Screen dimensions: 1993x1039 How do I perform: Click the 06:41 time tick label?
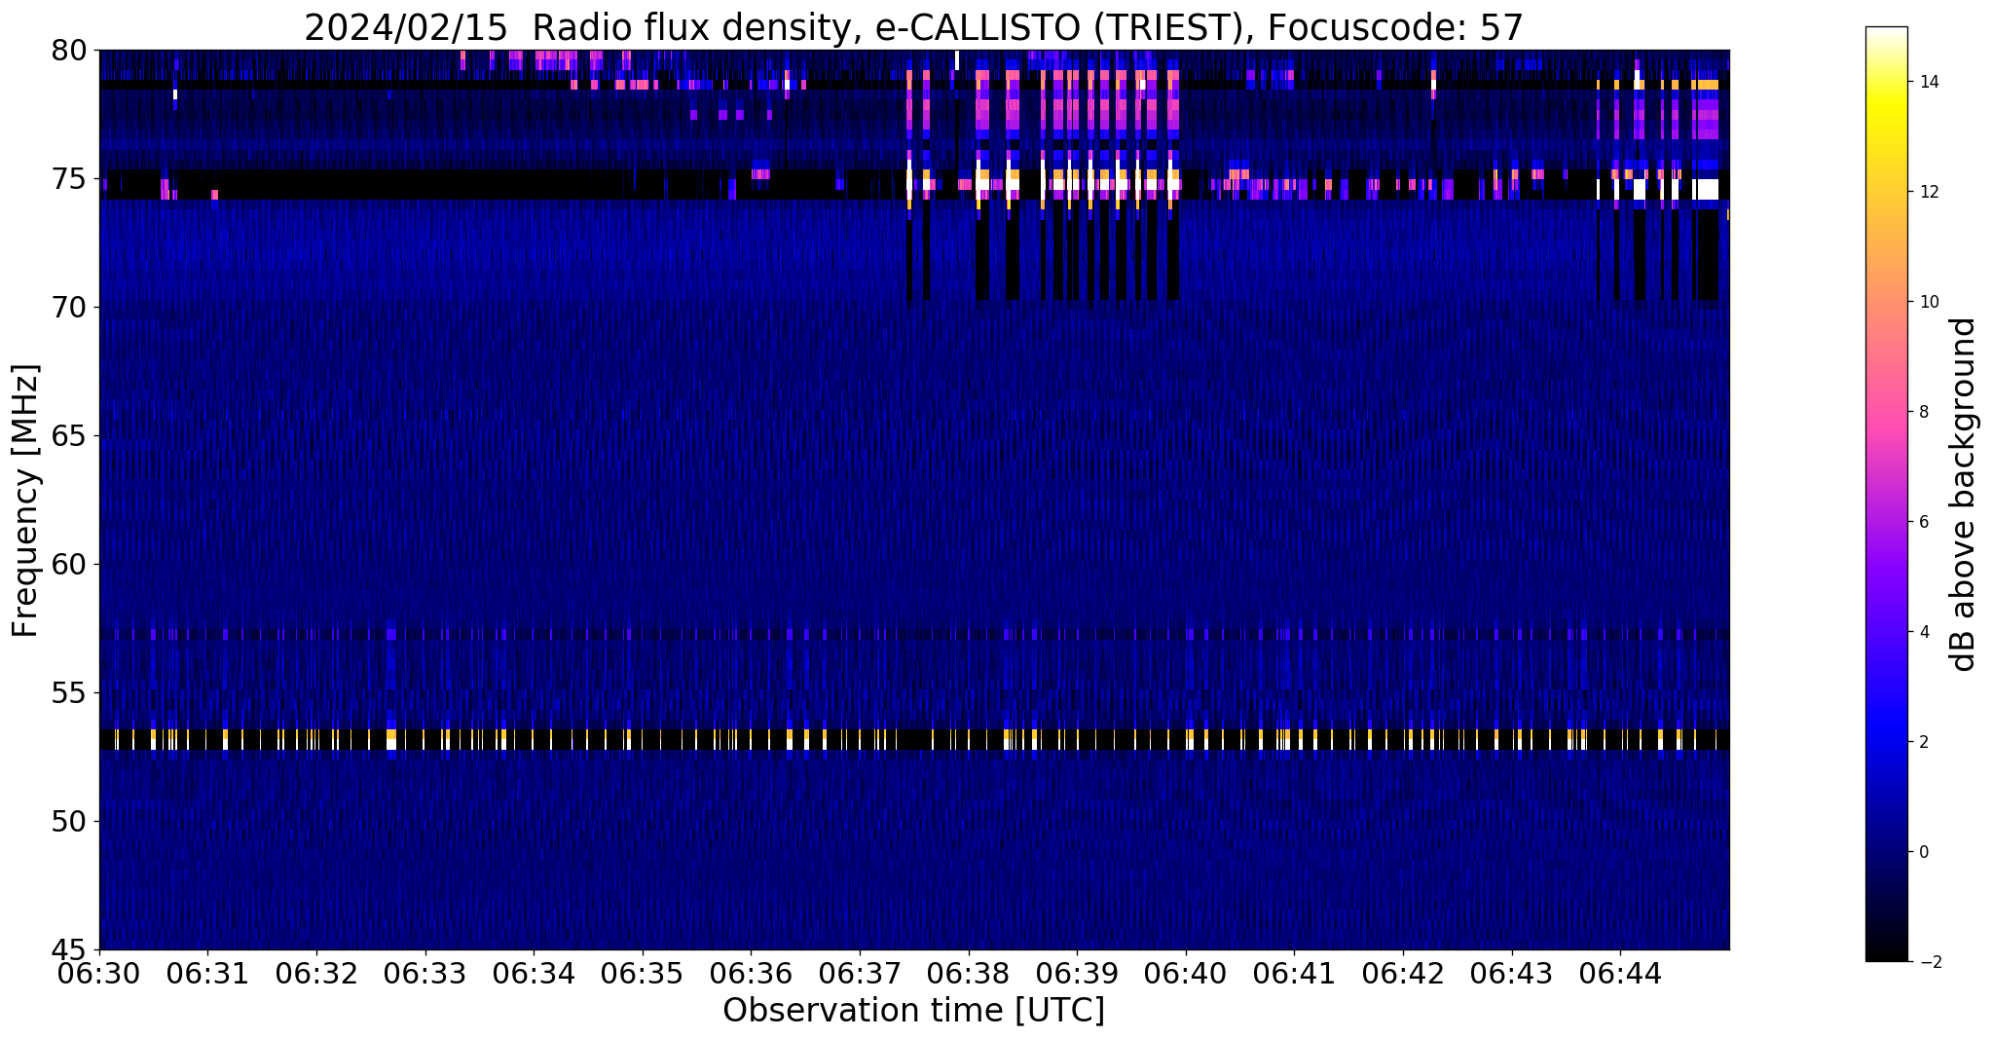click(x=1294, y=975)
